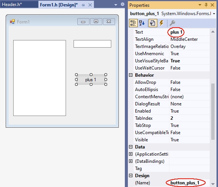The image size is (218, 187).
Task: Open the document tabs overflow dropdown
Action: [x=115, y=5]
